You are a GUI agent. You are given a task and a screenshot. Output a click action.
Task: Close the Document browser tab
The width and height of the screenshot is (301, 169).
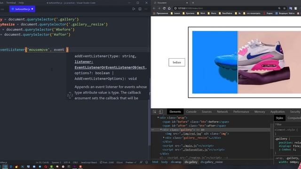point(187,3)
